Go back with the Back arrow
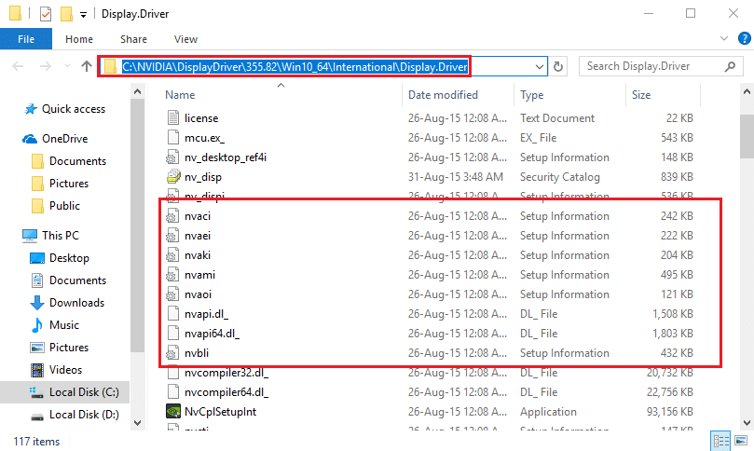 [x=18, y=66]
